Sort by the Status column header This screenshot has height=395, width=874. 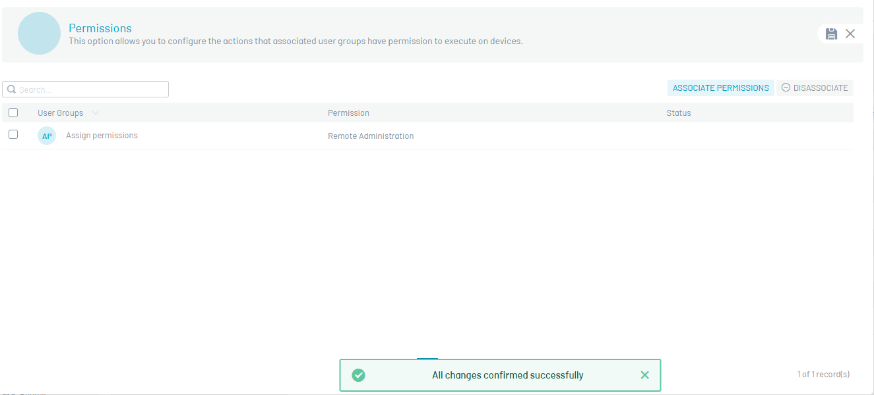coord(678,113)
